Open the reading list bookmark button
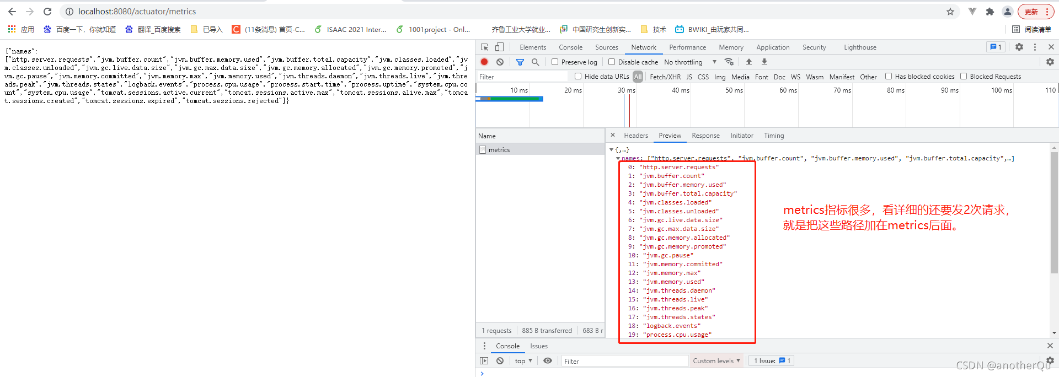 1032,29
